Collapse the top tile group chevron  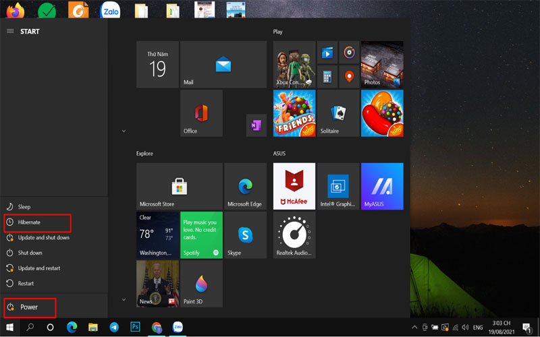124,131
